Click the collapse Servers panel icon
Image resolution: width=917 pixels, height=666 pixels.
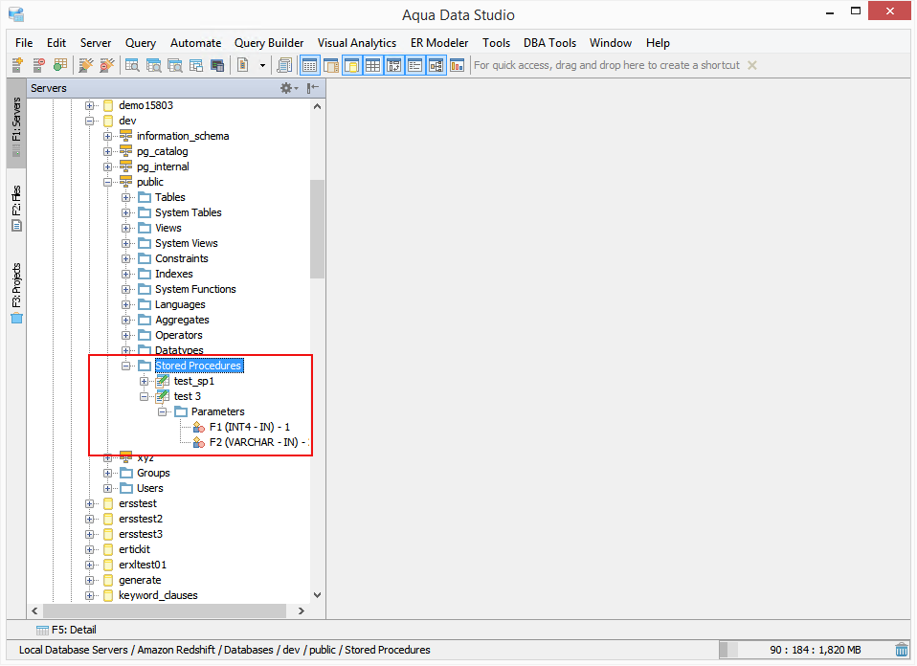point(313,88)
